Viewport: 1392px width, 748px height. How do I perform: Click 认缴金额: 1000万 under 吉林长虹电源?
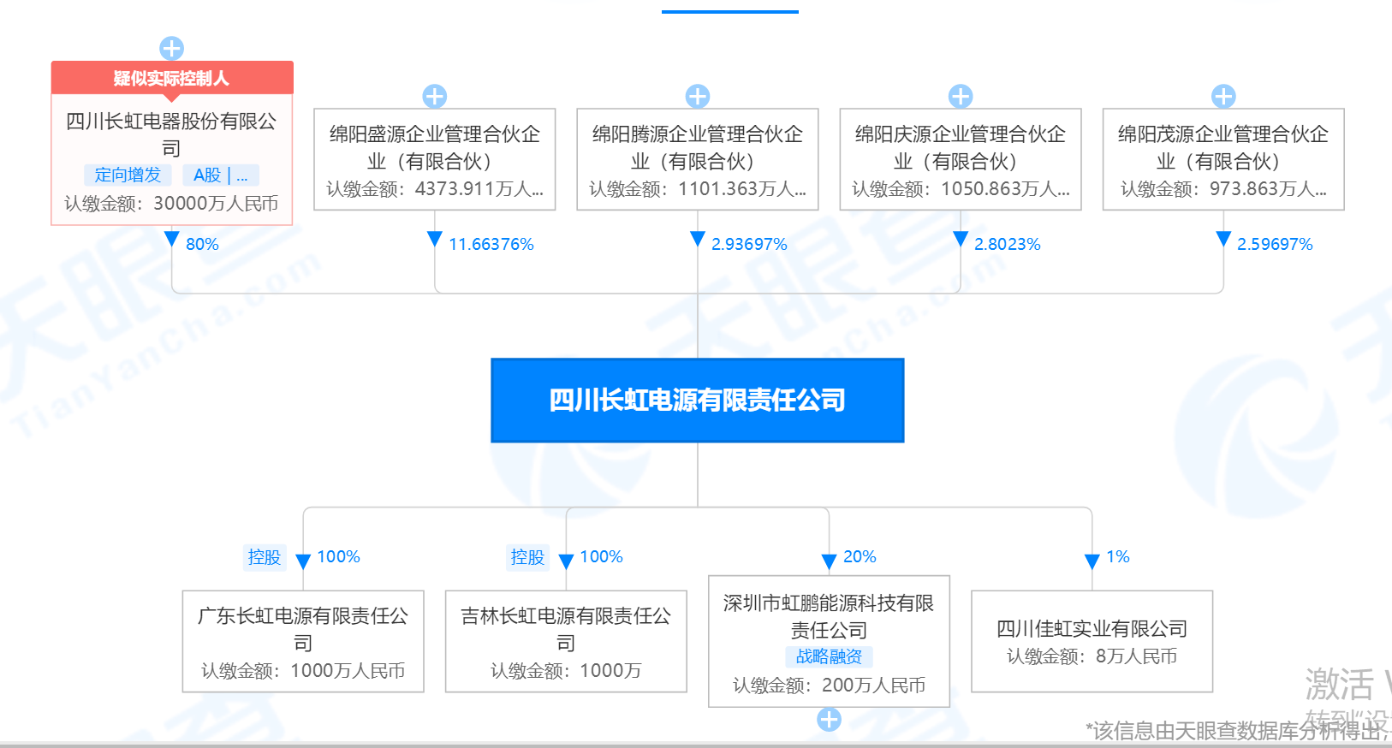[x=566, y=671]
